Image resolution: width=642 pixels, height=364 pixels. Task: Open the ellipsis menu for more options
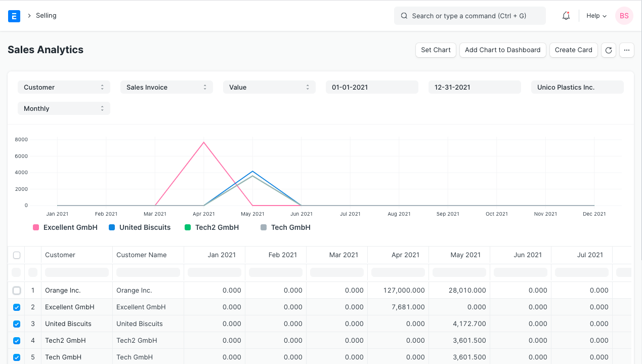click(x=626, y=50)
